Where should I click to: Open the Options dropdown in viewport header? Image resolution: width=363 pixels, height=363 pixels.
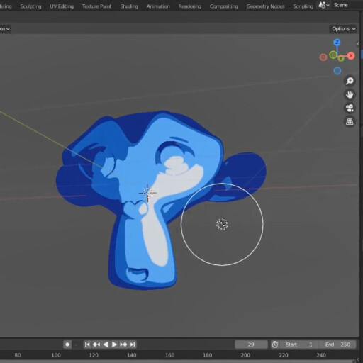(343, 29)
